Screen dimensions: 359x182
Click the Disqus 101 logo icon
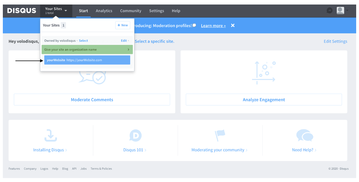coord(135,136)
